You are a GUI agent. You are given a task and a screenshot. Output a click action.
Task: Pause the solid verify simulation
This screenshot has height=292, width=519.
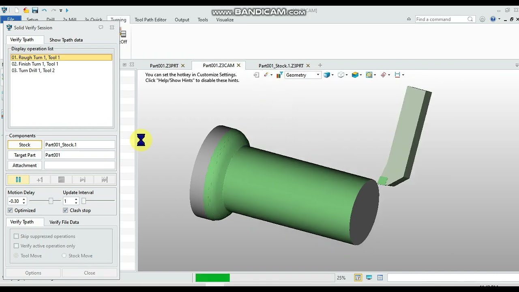click(18, 180)
